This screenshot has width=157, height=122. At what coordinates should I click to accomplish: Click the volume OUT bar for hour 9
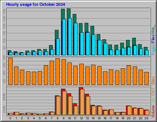click(64, 103)
